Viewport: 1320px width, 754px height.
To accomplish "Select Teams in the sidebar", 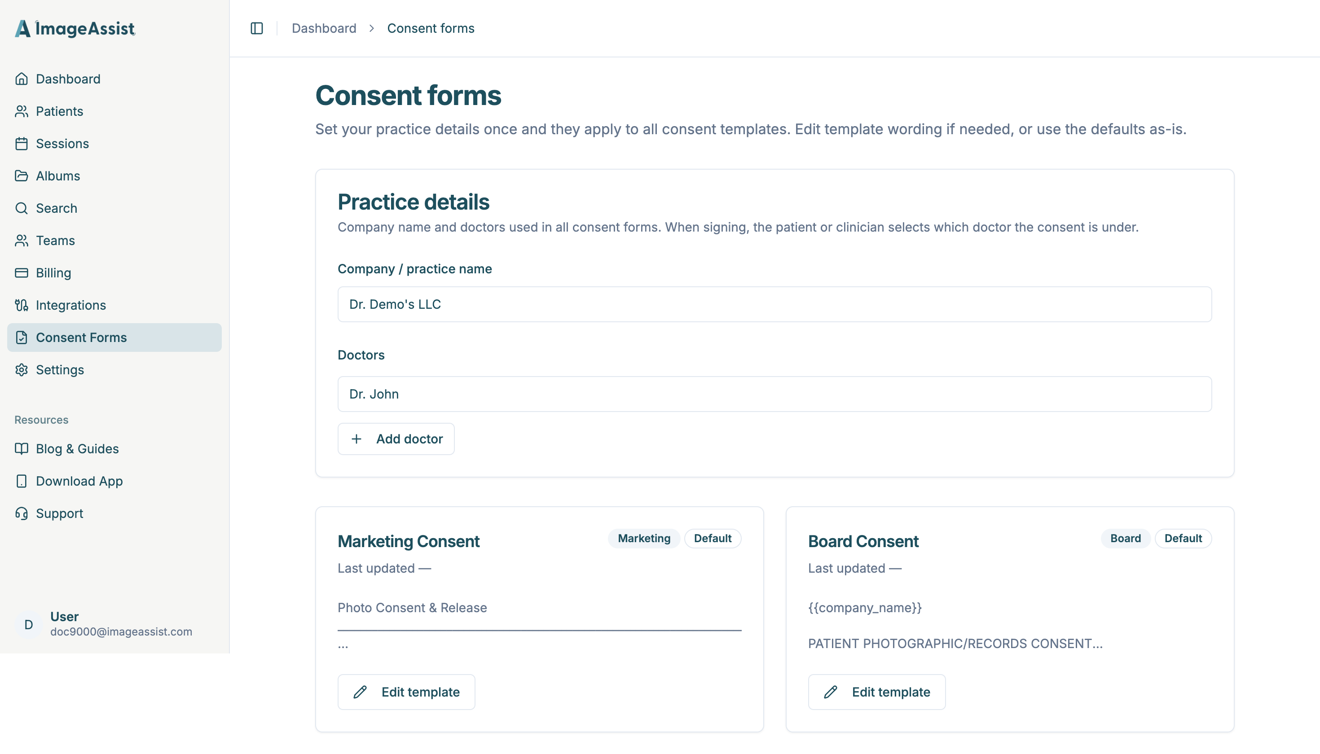I will [55, 240].
